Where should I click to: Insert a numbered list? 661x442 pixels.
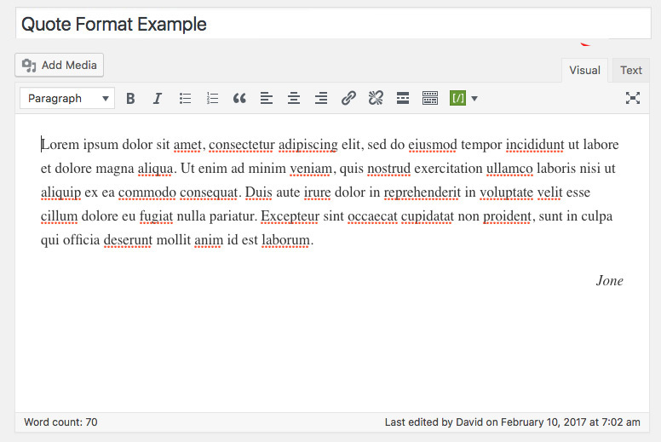click(x=212, y=99)
